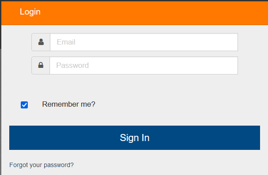The height and width of the screenshot is (175, 268).
Task: Tap the lock icon addon box
Action: pyautogui.click(x=41, y=65)
